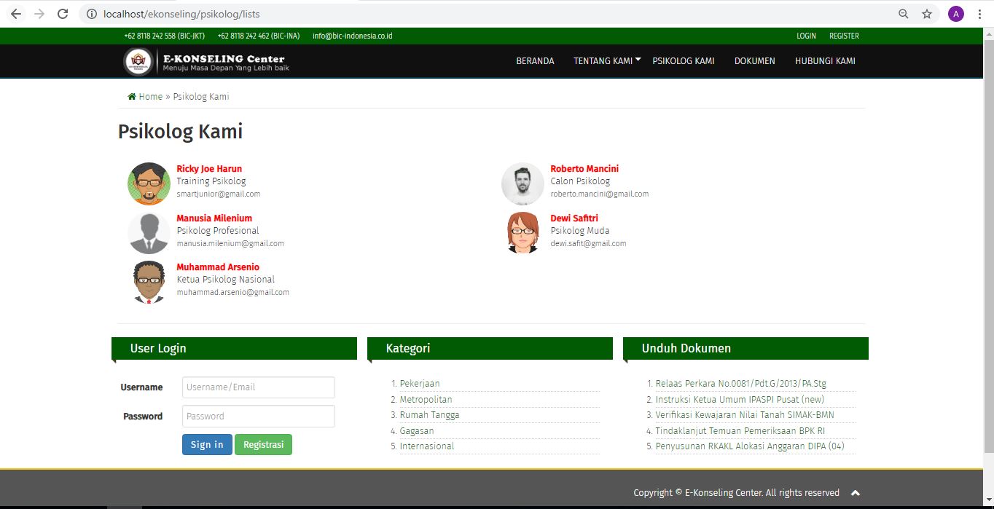The height and width of the screenshot is (509, 994).
Task: Click into the Username input field
Action: click(x=258, y=387)
